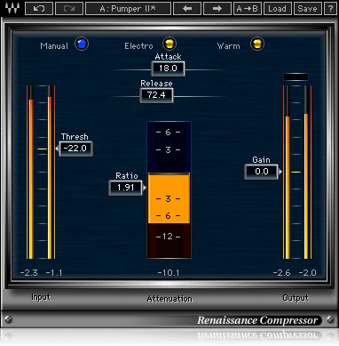Click the Attack label
The width and height of the screenshot is (339, 346).
pos(168,57)
